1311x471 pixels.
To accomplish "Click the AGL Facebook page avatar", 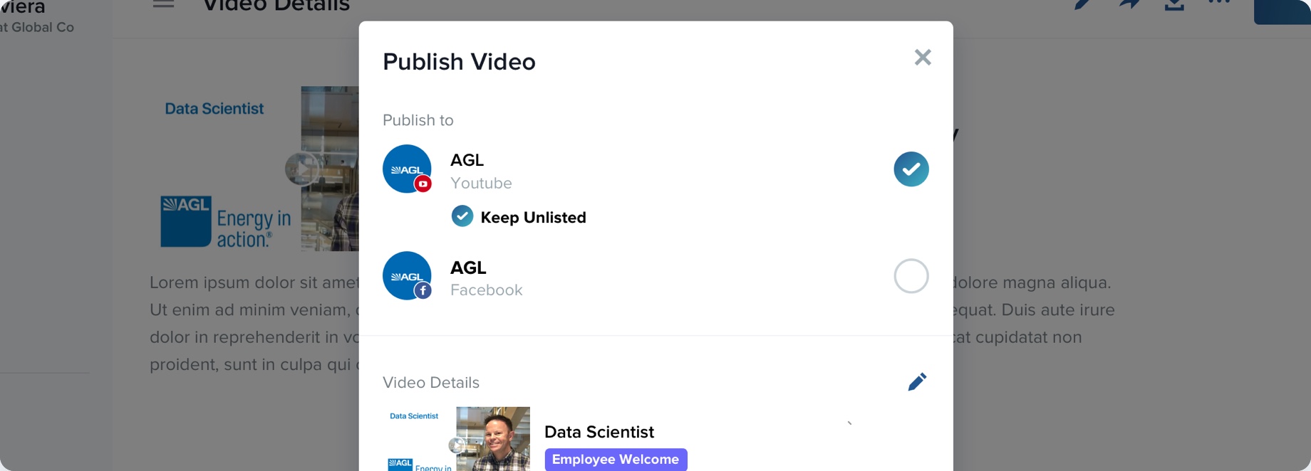I will [x=407, y=276].
